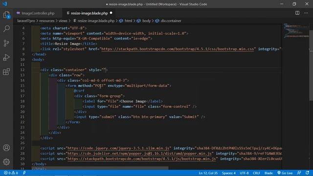Switch to ImageController.php tab
This screenshot has height=176, width=313.
[x=38, y=13]
